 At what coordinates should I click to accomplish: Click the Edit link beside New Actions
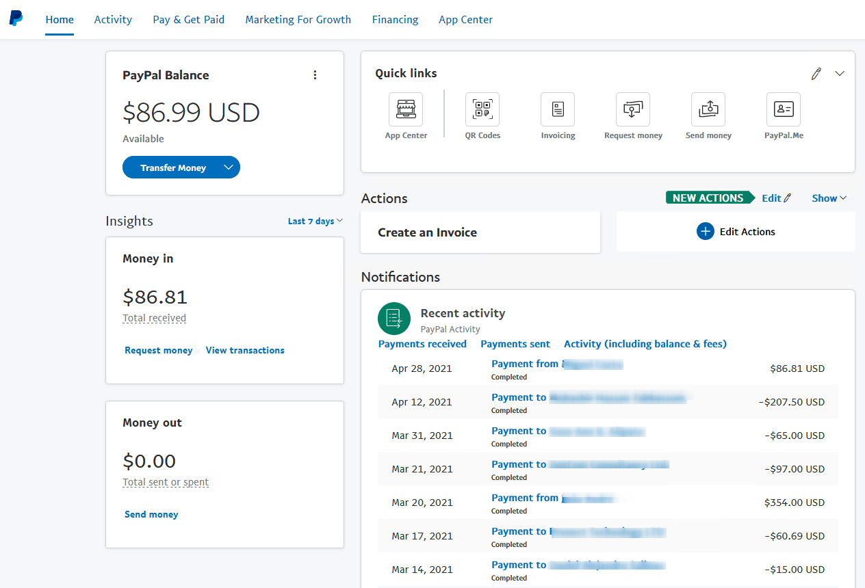(776, 198)
